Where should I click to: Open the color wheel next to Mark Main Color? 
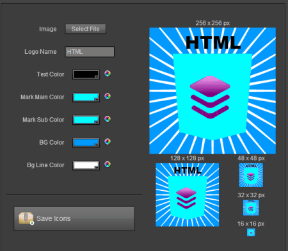click(108, 97)
